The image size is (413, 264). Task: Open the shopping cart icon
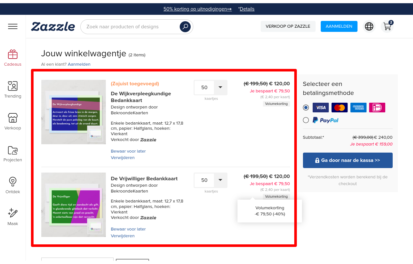pyautogui.click(x=387, y=26)
